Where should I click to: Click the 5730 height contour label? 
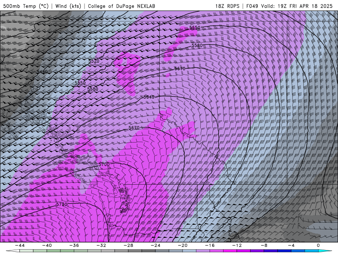point(62,205)
